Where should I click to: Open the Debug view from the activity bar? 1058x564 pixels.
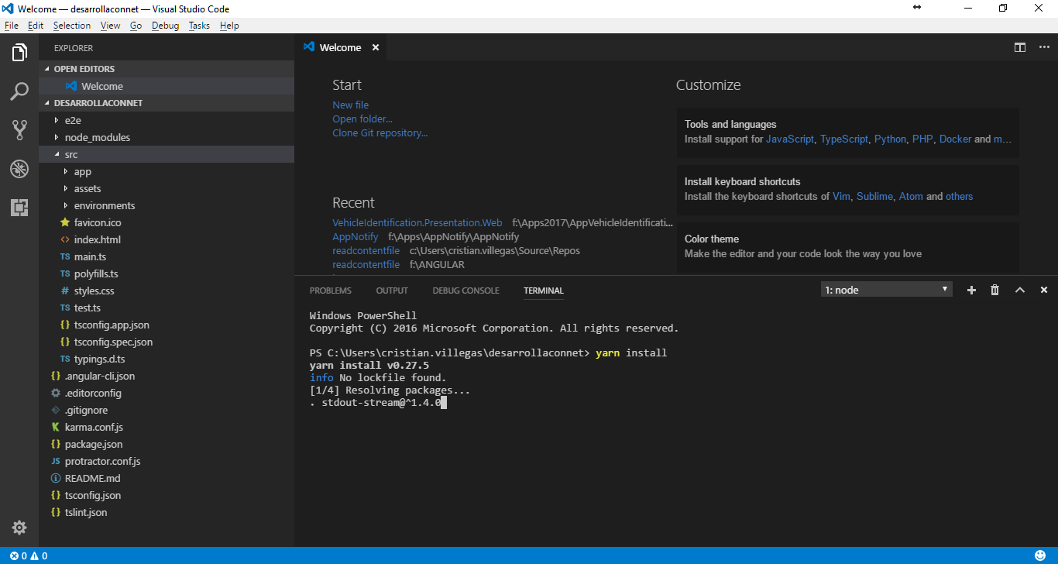(x=19, y=169)
